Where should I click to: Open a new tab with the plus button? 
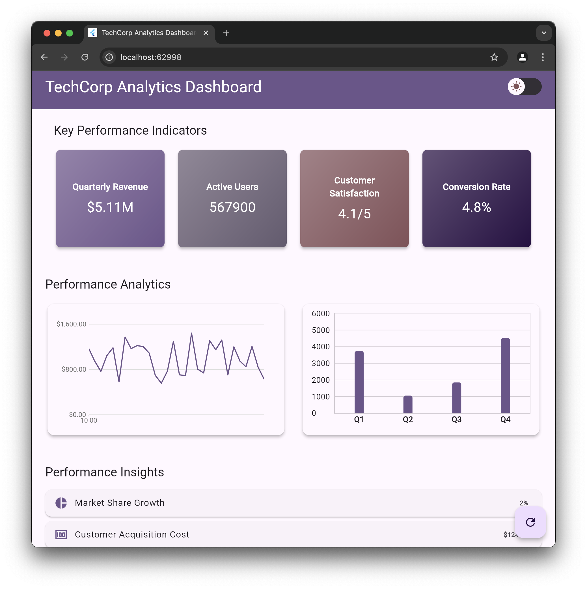tap(226, 33)
